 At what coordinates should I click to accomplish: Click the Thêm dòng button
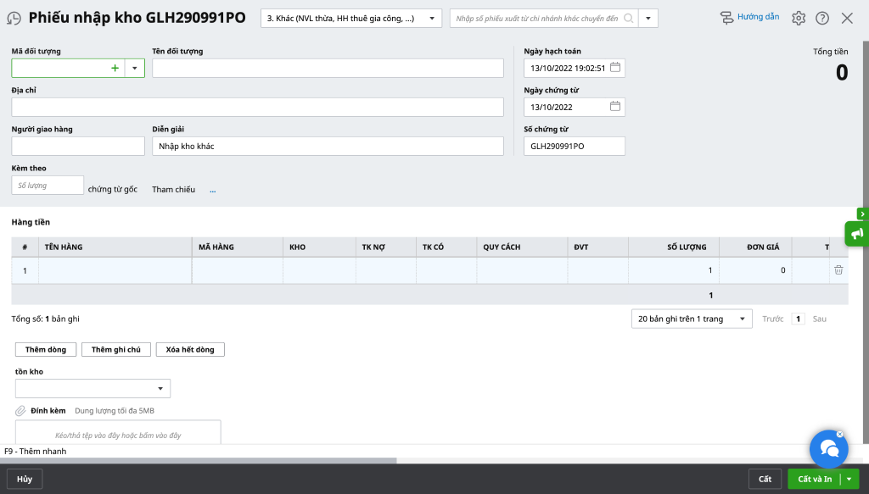(46, 350)
